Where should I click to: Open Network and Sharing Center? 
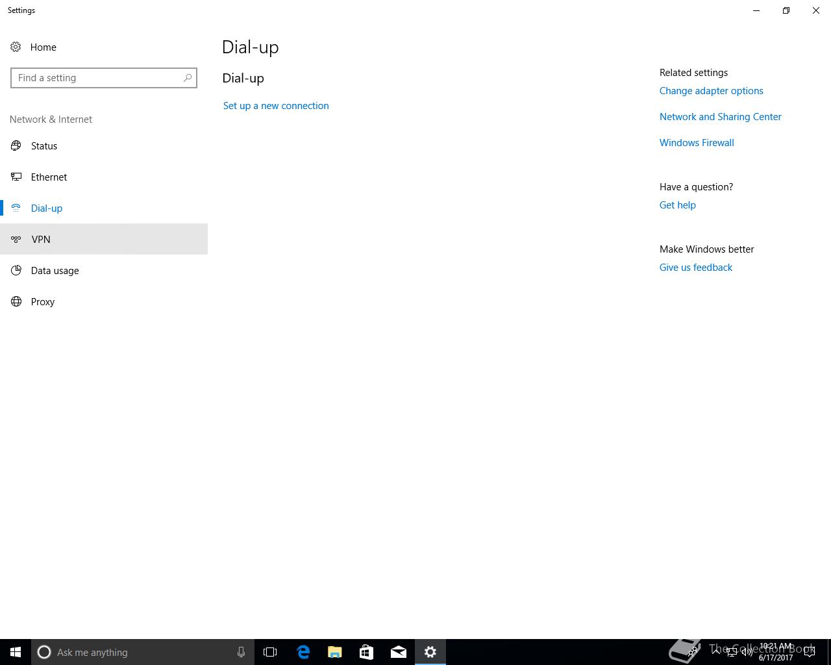(720, 117)
